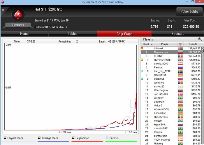Screen dimensions: 204x145
Task: Click the Largest stack color line
Action: (19, 141)
